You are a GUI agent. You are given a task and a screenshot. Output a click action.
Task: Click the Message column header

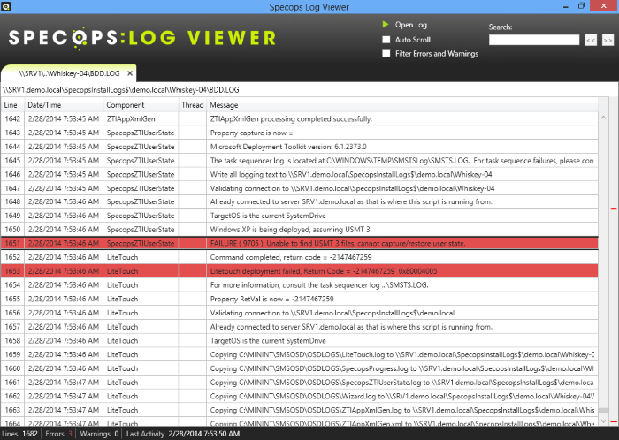pyautogui.click(x=225, y=105)
